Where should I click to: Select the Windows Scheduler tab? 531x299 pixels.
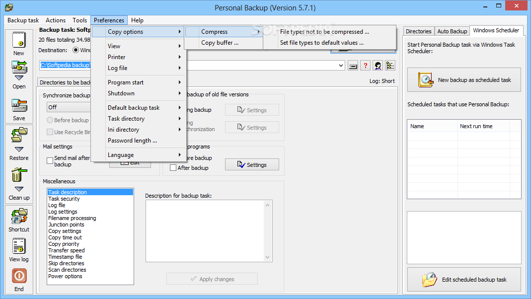[x=496, y=30]
